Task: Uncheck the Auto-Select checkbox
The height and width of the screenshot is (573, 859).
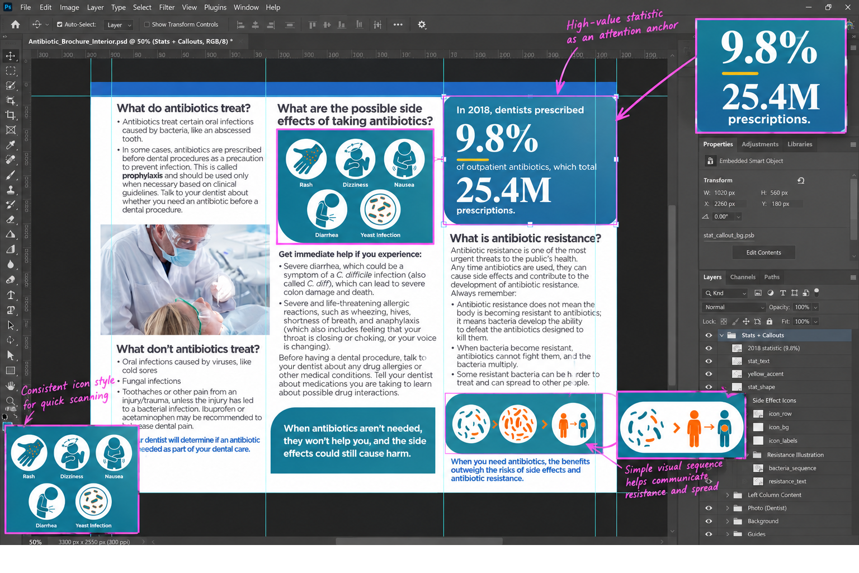Action: point(60,25)
